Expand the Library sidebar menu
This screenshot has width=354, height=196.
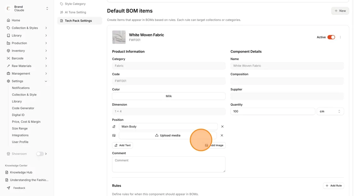point(46,35)
